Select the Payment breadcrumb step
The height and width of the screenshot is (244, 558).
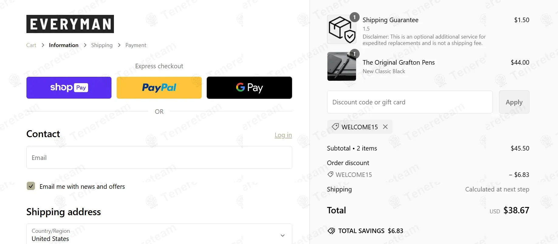[136, 45]
